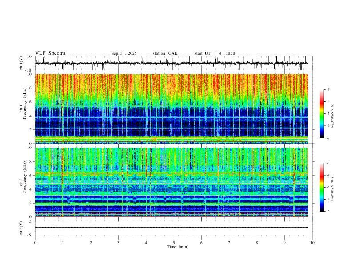Click the "Time (min)" axis label
This screenshot has width=352, height=272.
point(178,247)
